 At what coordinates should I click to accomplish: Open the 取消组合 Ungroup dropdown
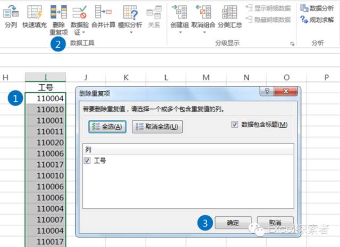203,32
